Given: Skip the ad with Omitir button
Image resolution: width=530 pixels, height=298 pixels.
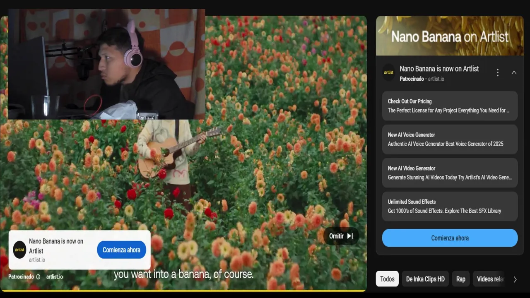Looking at the screenshot, I should point(341,236).
